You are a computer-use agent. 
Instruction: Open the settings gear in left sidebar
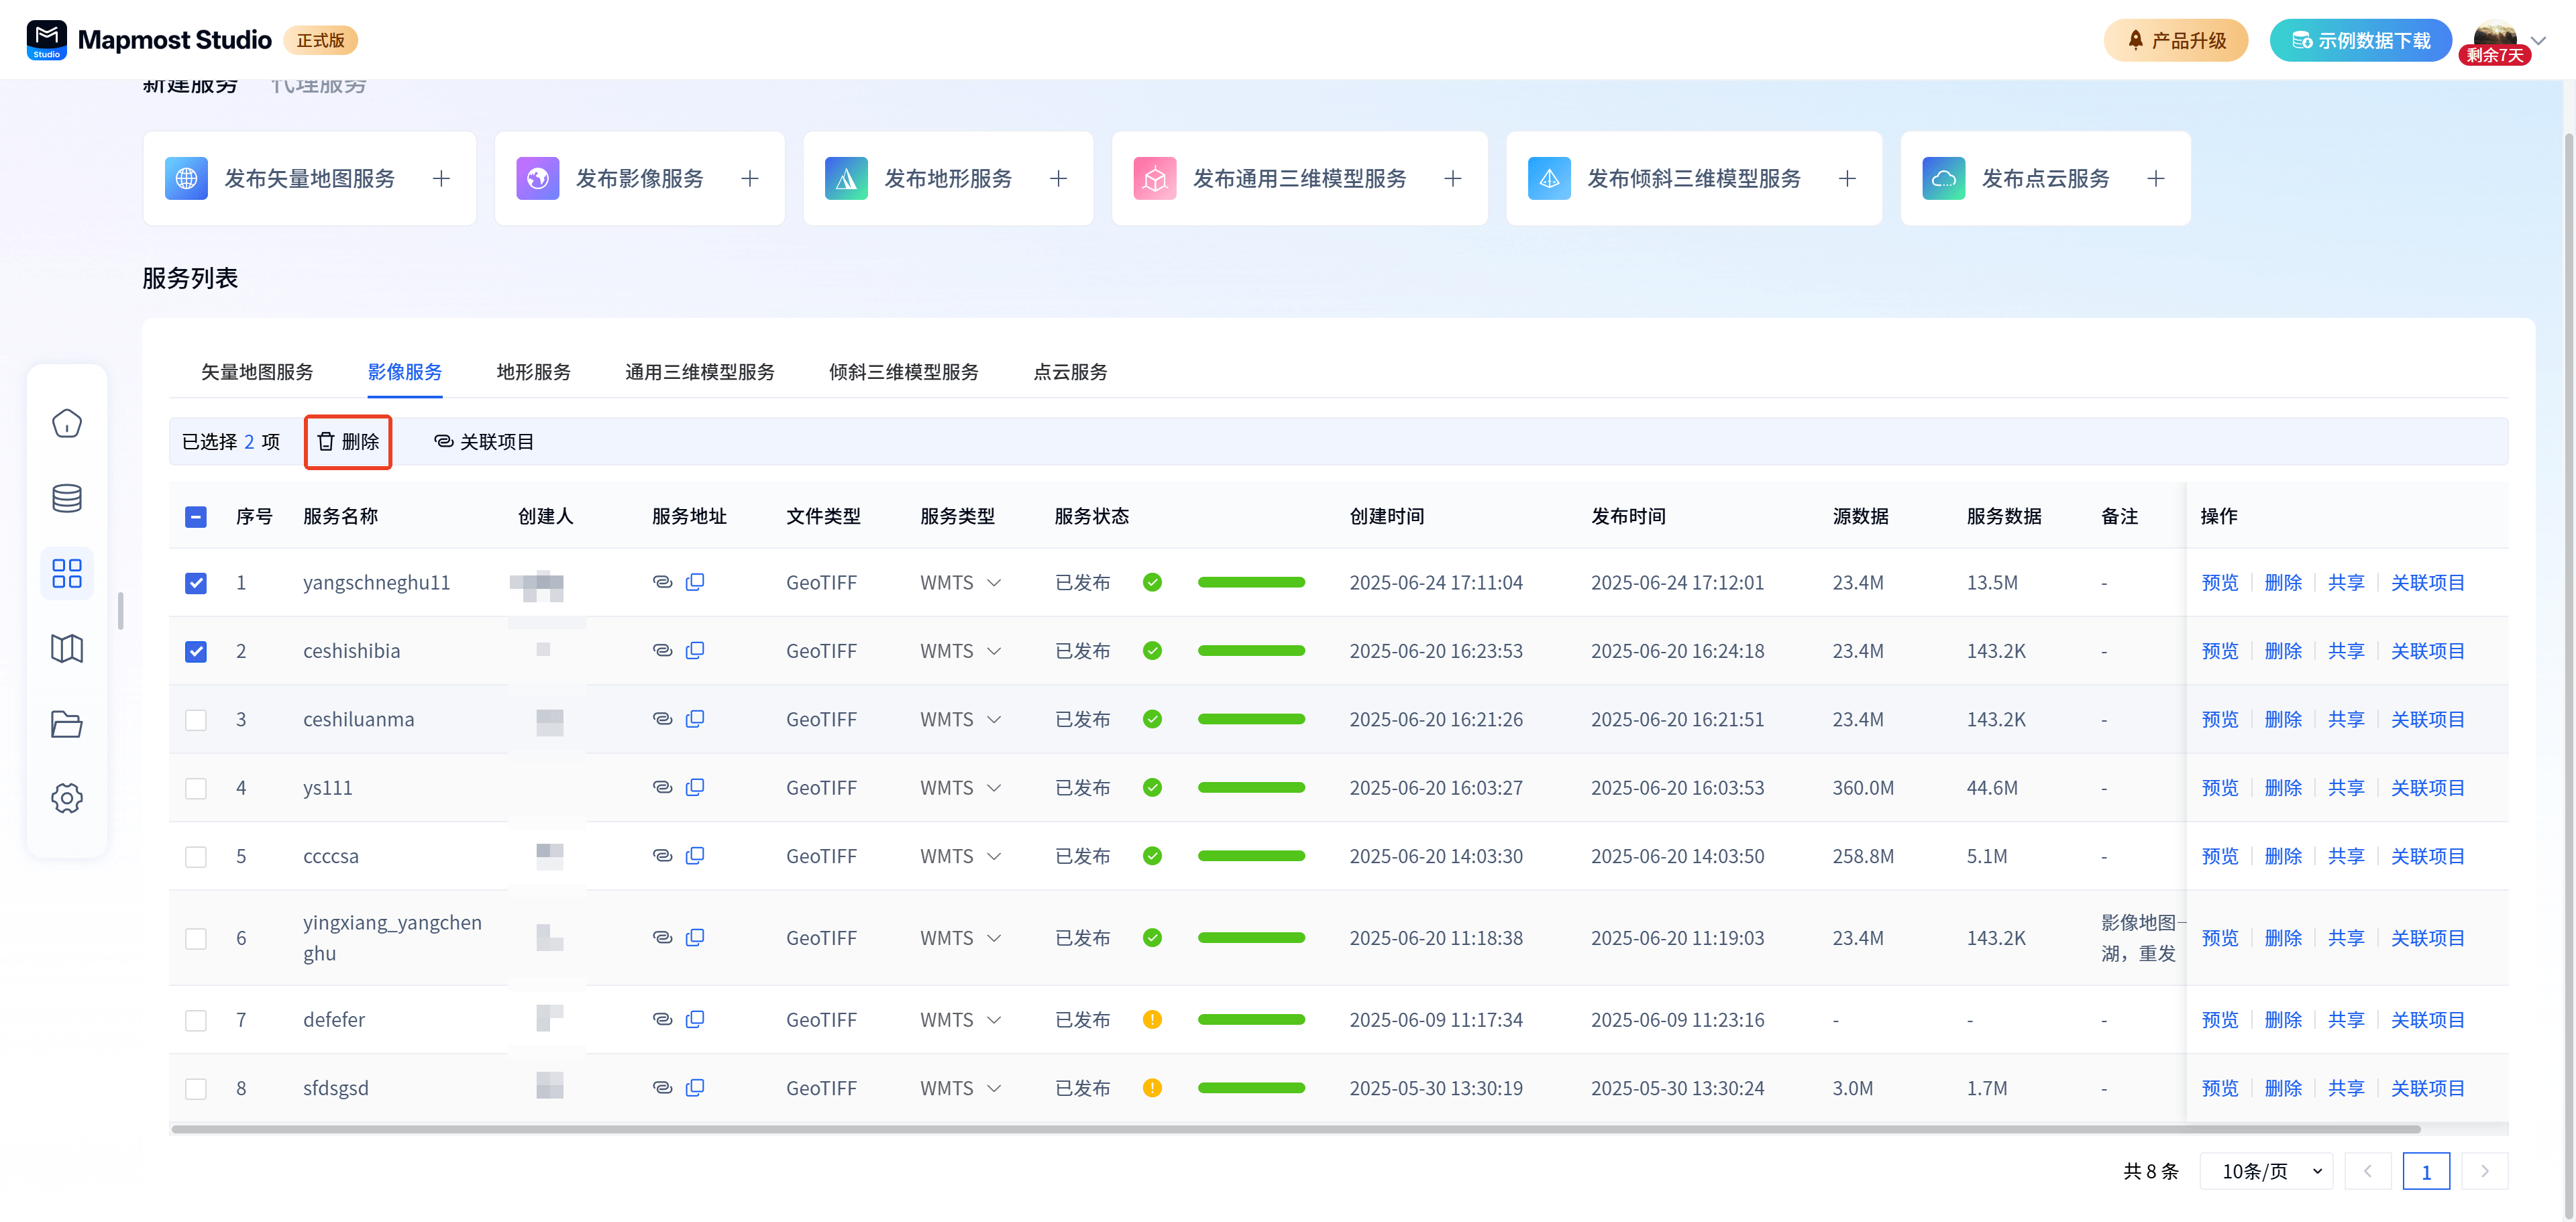[x=67, y=798]
